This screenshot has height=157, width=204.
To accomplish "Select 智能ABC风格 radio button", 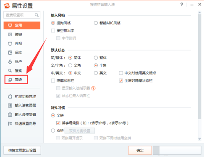I will click(x=96, y=23).
